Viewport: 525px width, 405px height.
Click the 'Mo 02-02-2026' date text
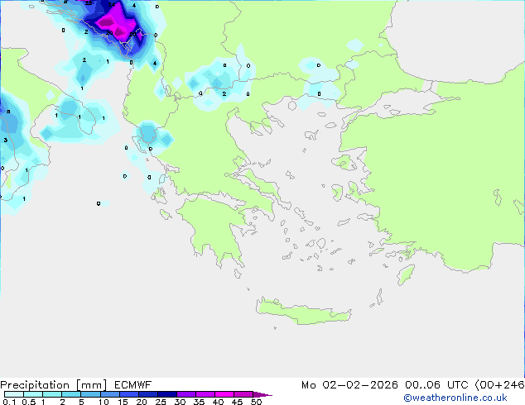point(349,385)
